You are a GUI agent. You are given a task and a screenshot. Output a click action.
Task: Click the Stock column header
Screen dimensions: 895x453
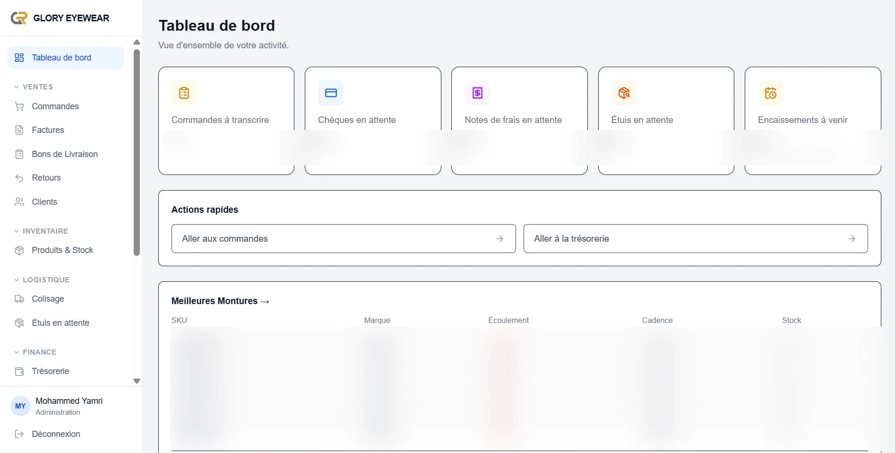click(x=792, y=321)
